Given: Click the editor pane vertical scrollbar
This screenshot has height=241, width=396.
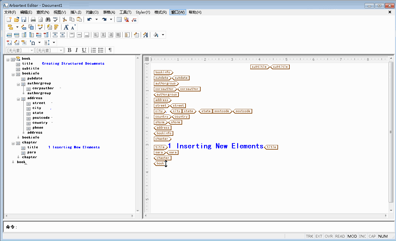Looking at the screenshot, I should [x=391, y=132].
